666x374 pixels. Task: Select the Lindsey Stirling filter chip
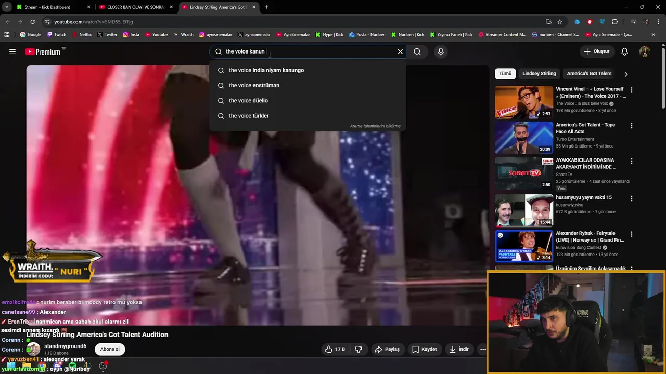click(x=539, y=74)
